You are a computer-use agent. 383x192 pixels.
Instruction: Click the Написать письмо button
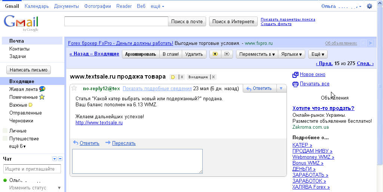(28, 70)
